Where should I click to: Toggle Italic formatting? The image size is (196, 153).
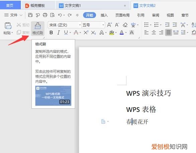tap(59, 33)
